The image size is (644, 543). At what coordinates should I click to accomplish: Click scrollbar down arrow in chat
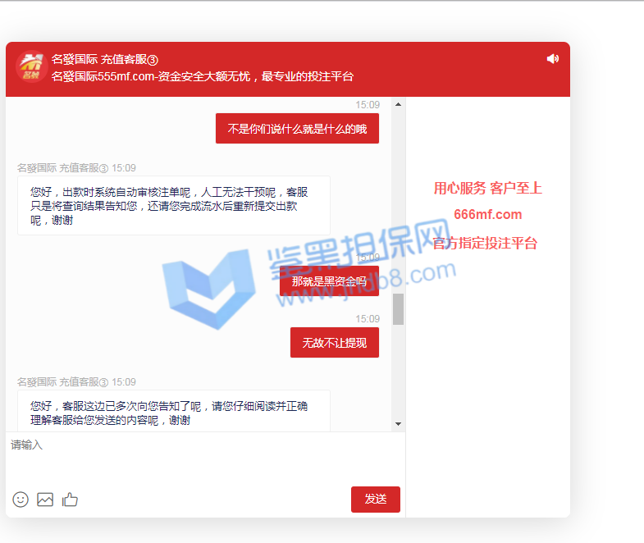398,424
